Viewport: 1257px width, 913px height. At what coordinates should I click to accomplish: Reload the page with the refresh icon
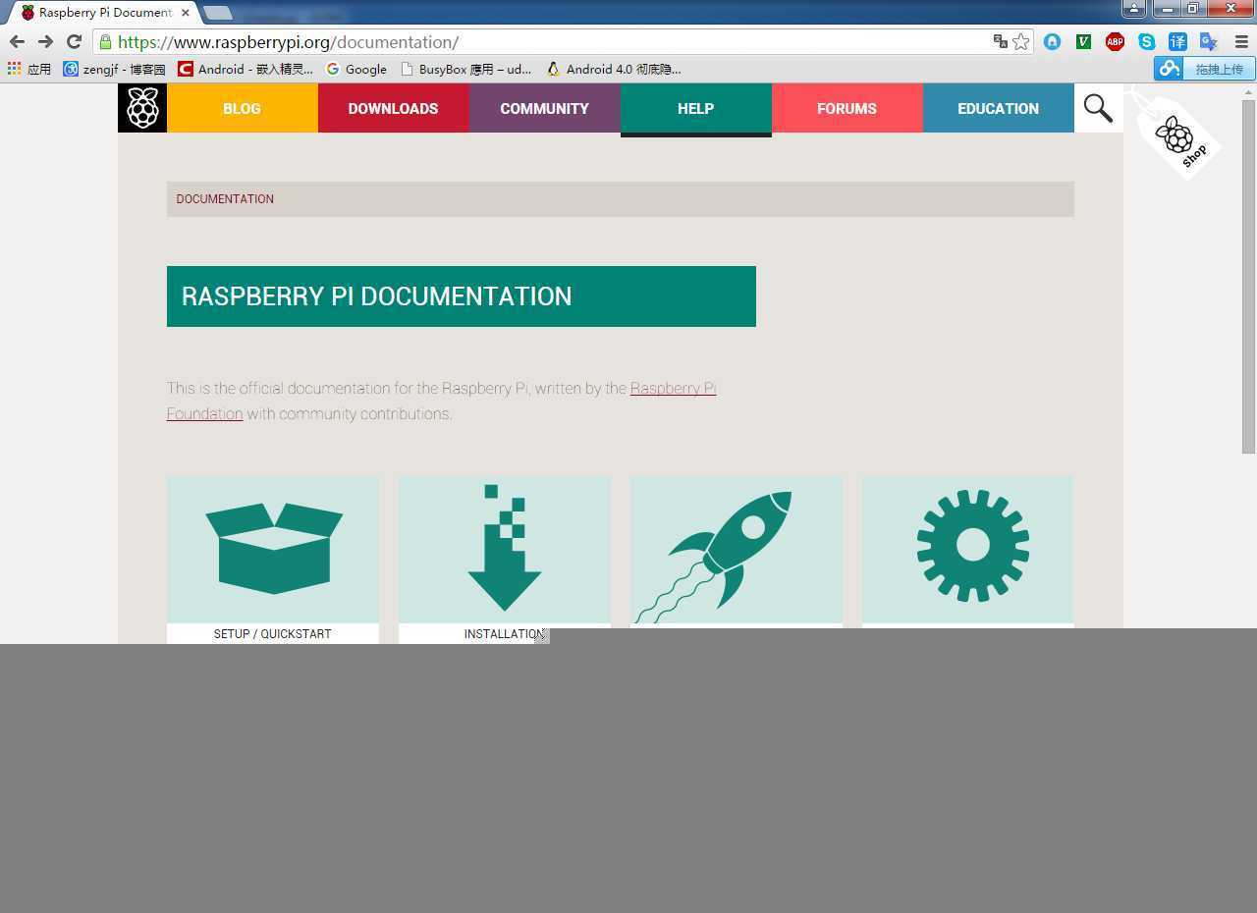[74, 41]
